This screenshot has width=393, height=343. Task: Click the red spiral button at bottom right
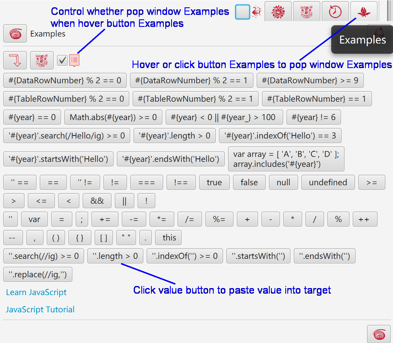[x=379, y=334]
